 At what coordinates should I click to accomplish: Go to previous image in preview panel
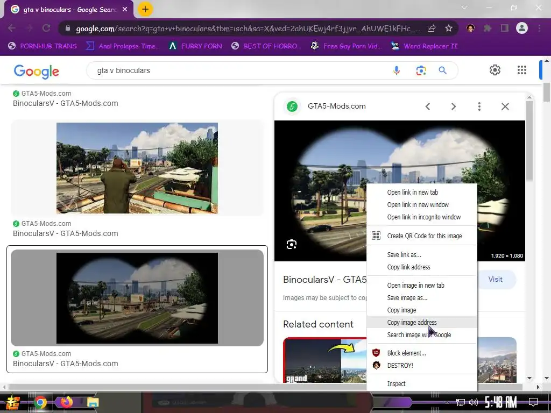[428, 106]
